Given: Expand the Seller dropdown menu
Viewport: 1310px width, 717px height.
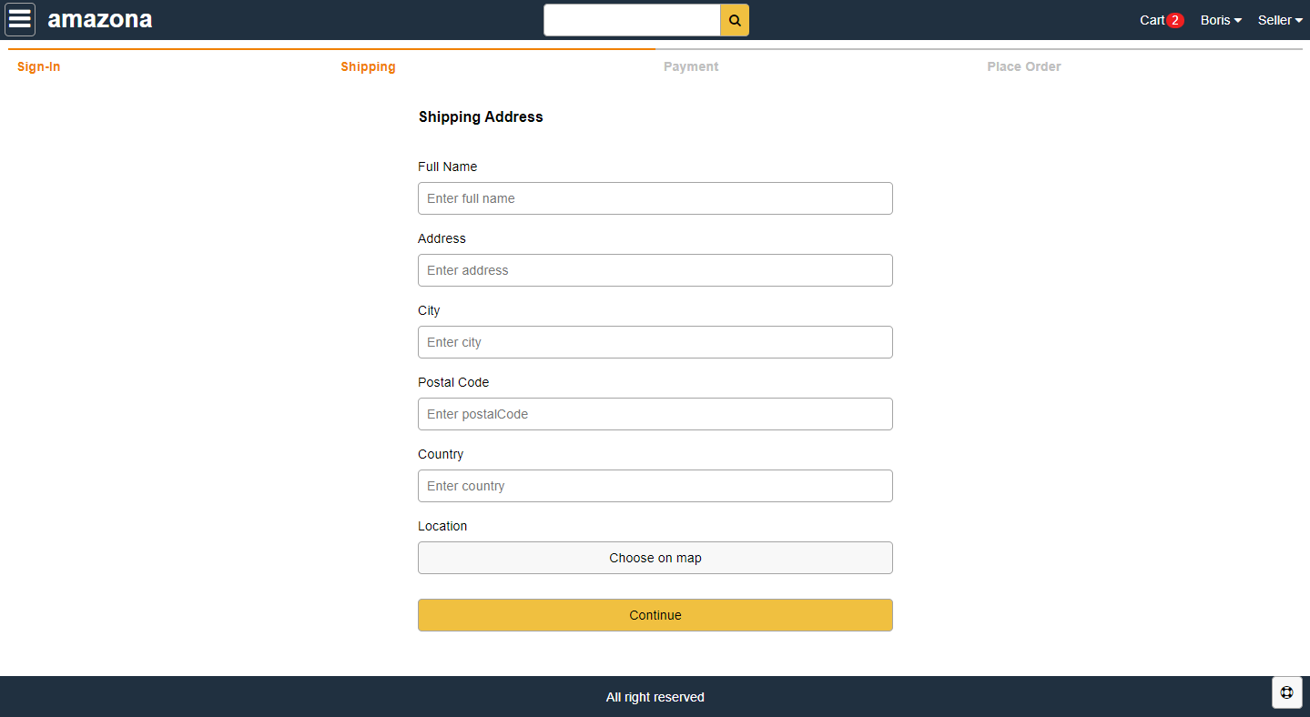Looking at the screenshot, I should 1279,20.
